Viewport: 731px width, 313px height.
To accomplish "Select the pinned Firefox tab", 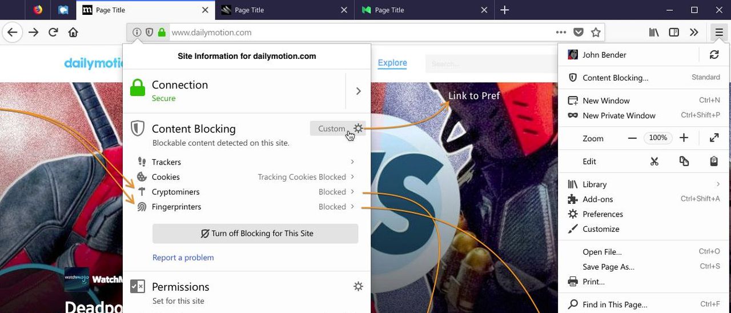I will [38, 10].
